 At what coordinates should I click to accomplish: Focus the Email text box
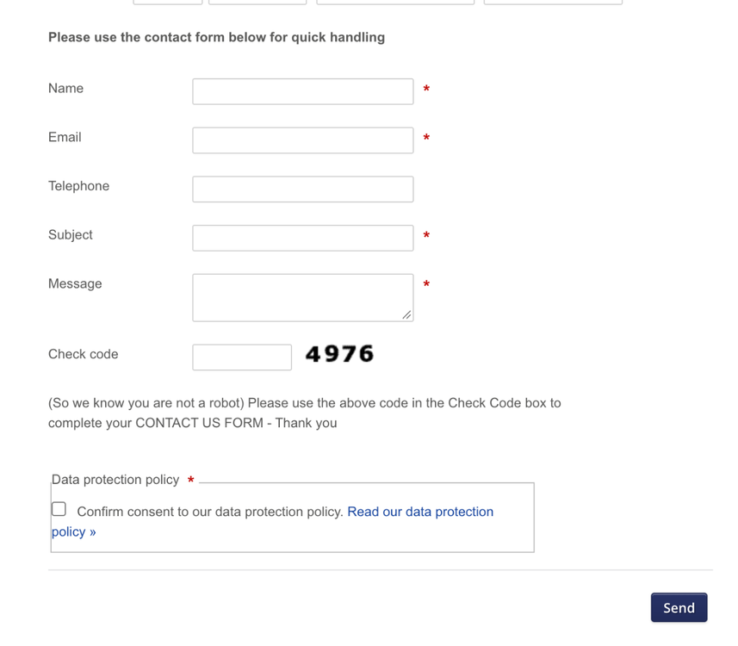302,140
